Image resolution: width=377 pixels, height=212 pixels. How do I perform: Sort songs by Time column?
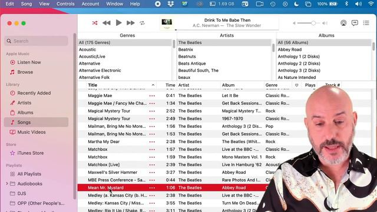point(170,85)
